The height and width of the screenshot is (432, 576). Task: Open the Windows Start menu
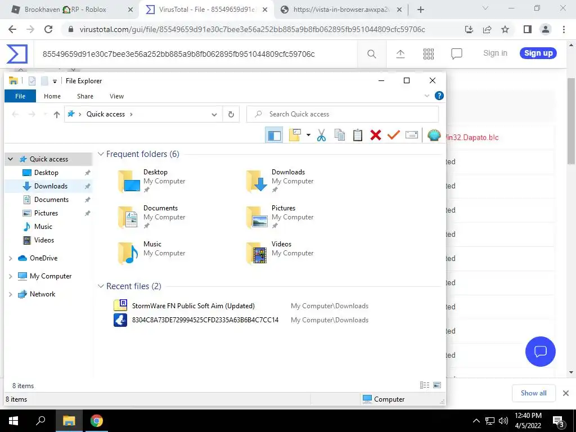pyautogui.click(x=13, y=421)
